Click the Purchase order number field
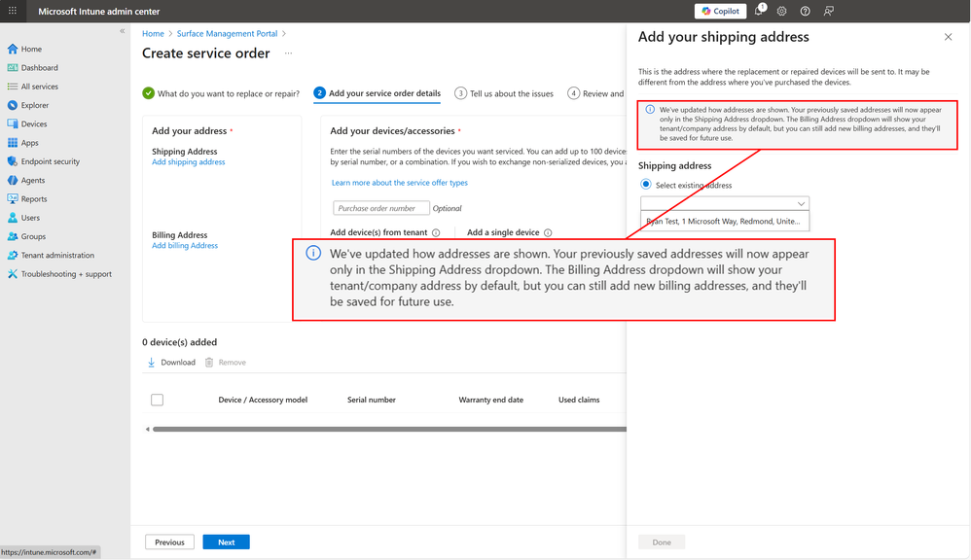This screenshot has height=560, width=971. click(x=380, y=208)
